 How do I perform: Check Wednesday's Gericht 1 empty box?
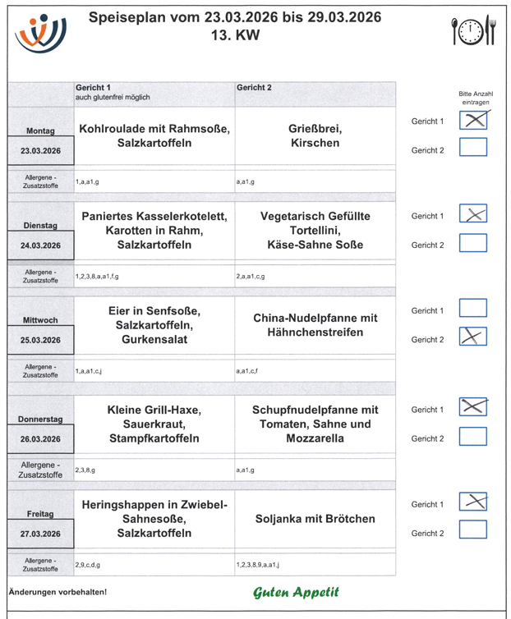point(472,309)
